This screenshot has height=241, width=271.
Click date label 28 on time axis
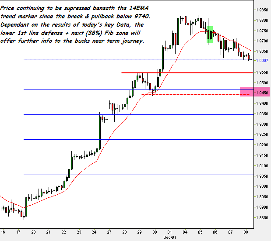point(124,232)
